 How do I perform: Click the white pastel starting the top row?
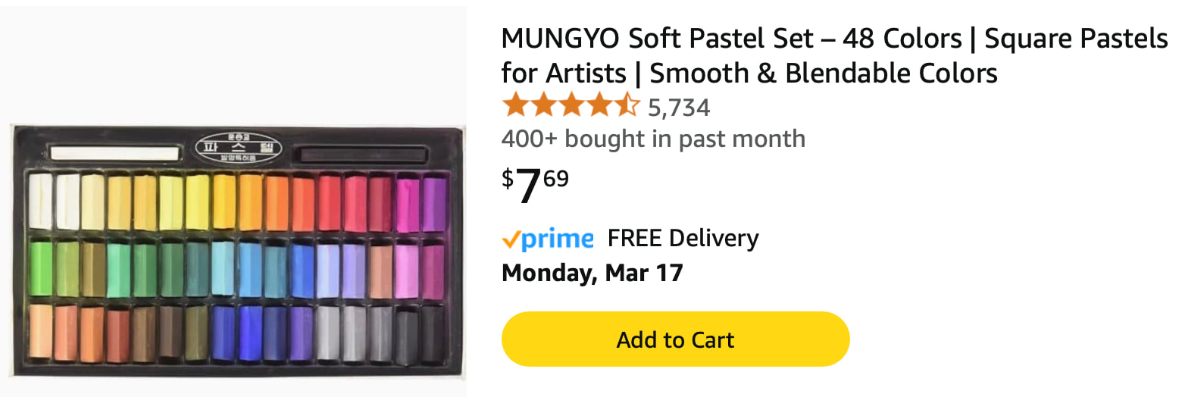40,202
